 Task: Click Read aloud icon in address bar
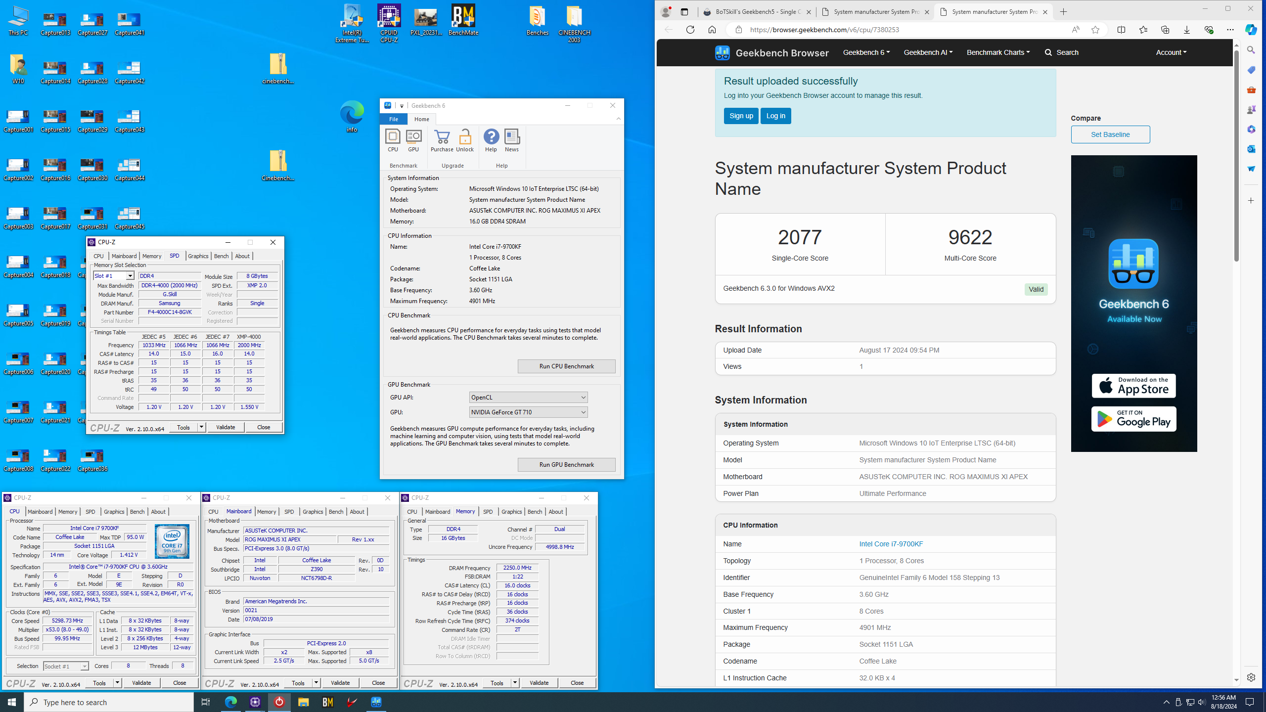(1076, 30)
